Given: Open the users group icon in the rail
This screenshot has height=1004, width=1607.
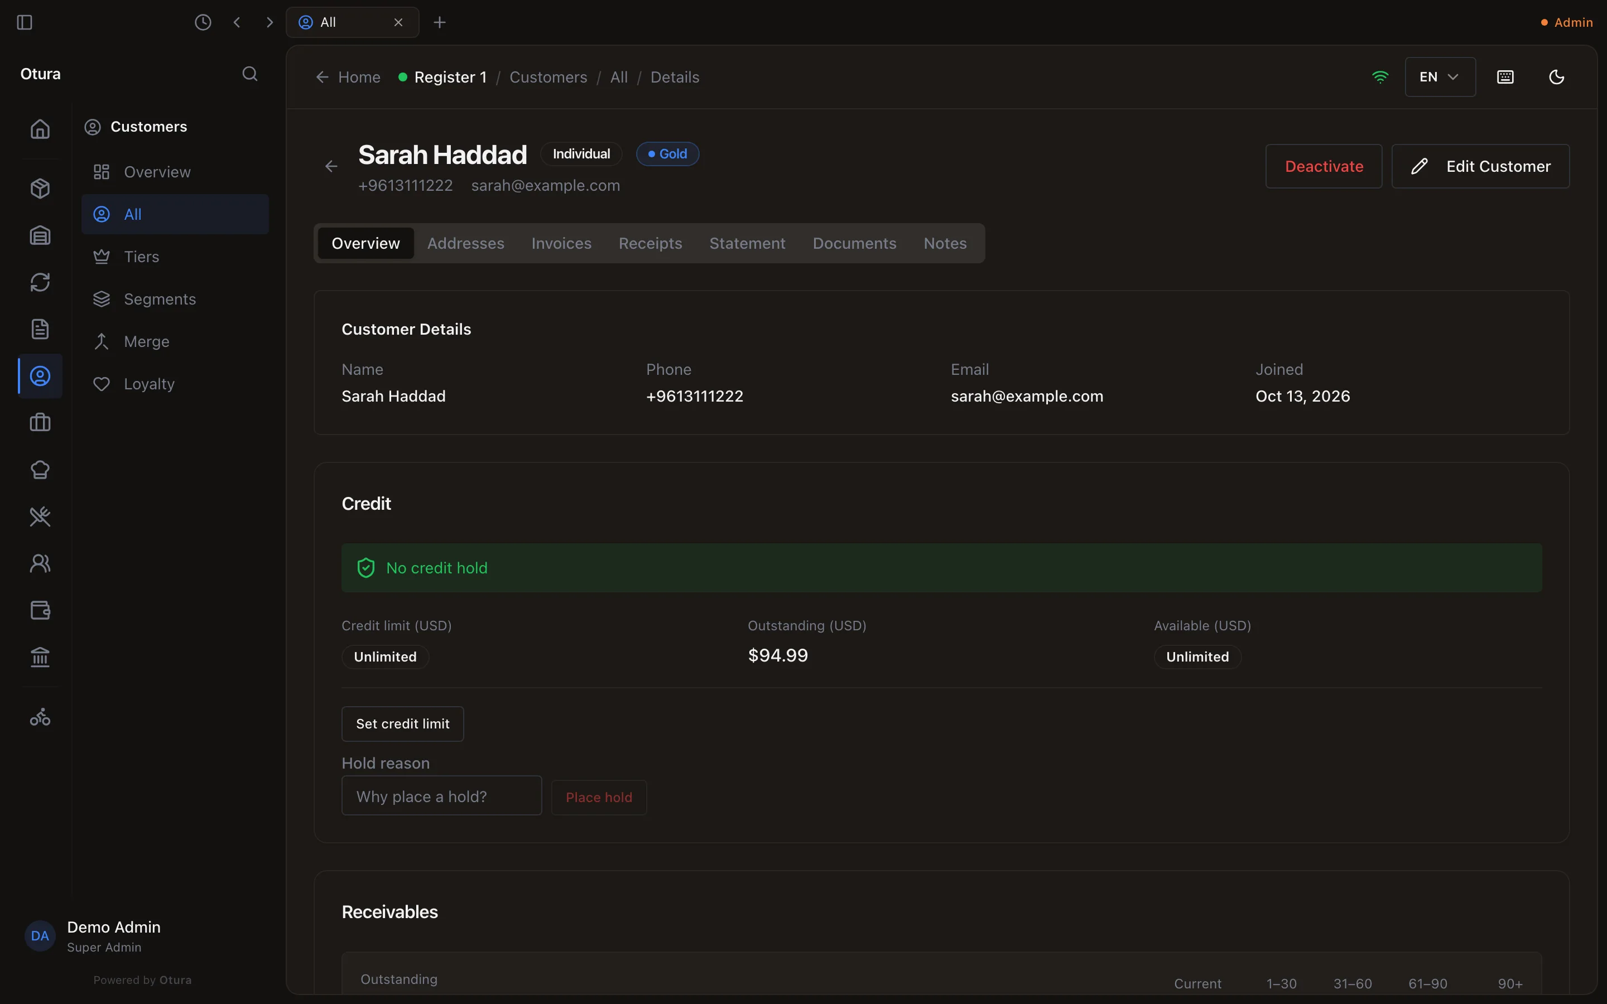Looking at the screenshot, I should point(40,563).
